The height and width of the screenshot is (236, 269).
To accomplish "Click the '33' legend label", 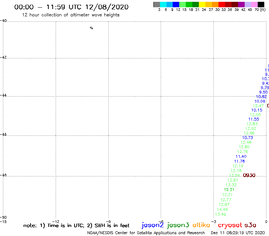I will pyautogui.click(x=223, y=9).
